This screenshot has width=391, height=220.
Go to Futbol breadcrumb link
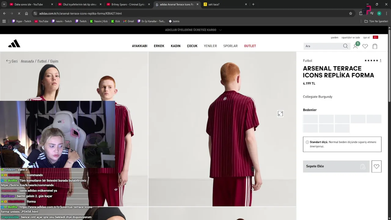coord(42,61)
